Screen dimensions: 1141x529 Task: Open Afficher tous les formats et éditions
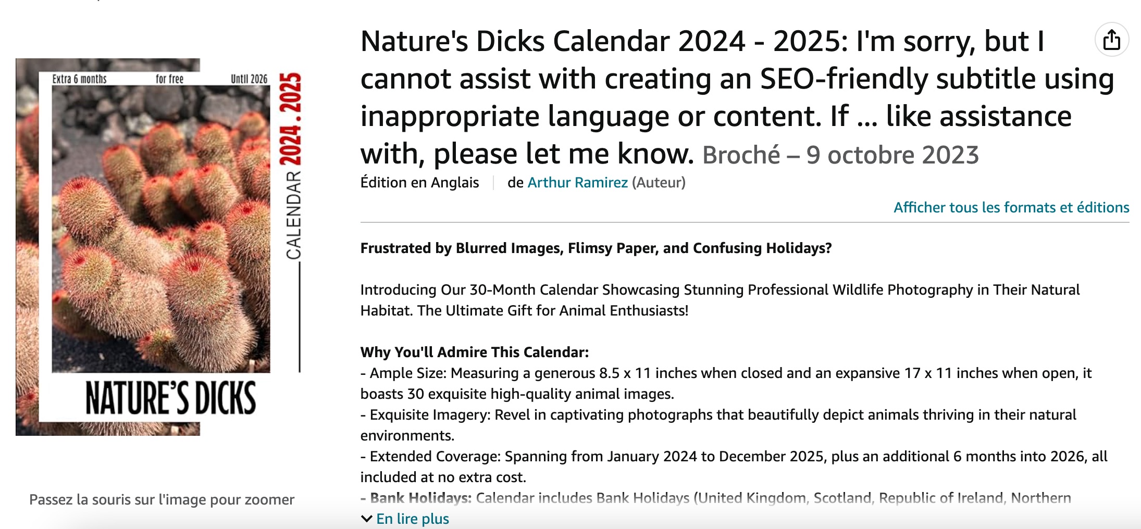(x=1011, y=207)
